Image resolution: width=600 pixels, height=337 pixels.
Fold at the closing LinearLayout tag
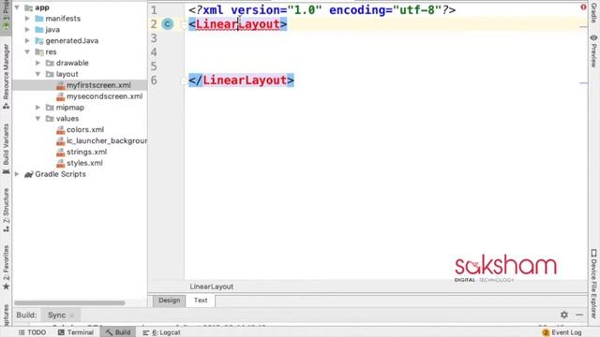(184, 81)
